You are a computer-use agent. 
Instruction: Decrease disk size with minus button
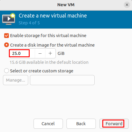pos(40,53)
